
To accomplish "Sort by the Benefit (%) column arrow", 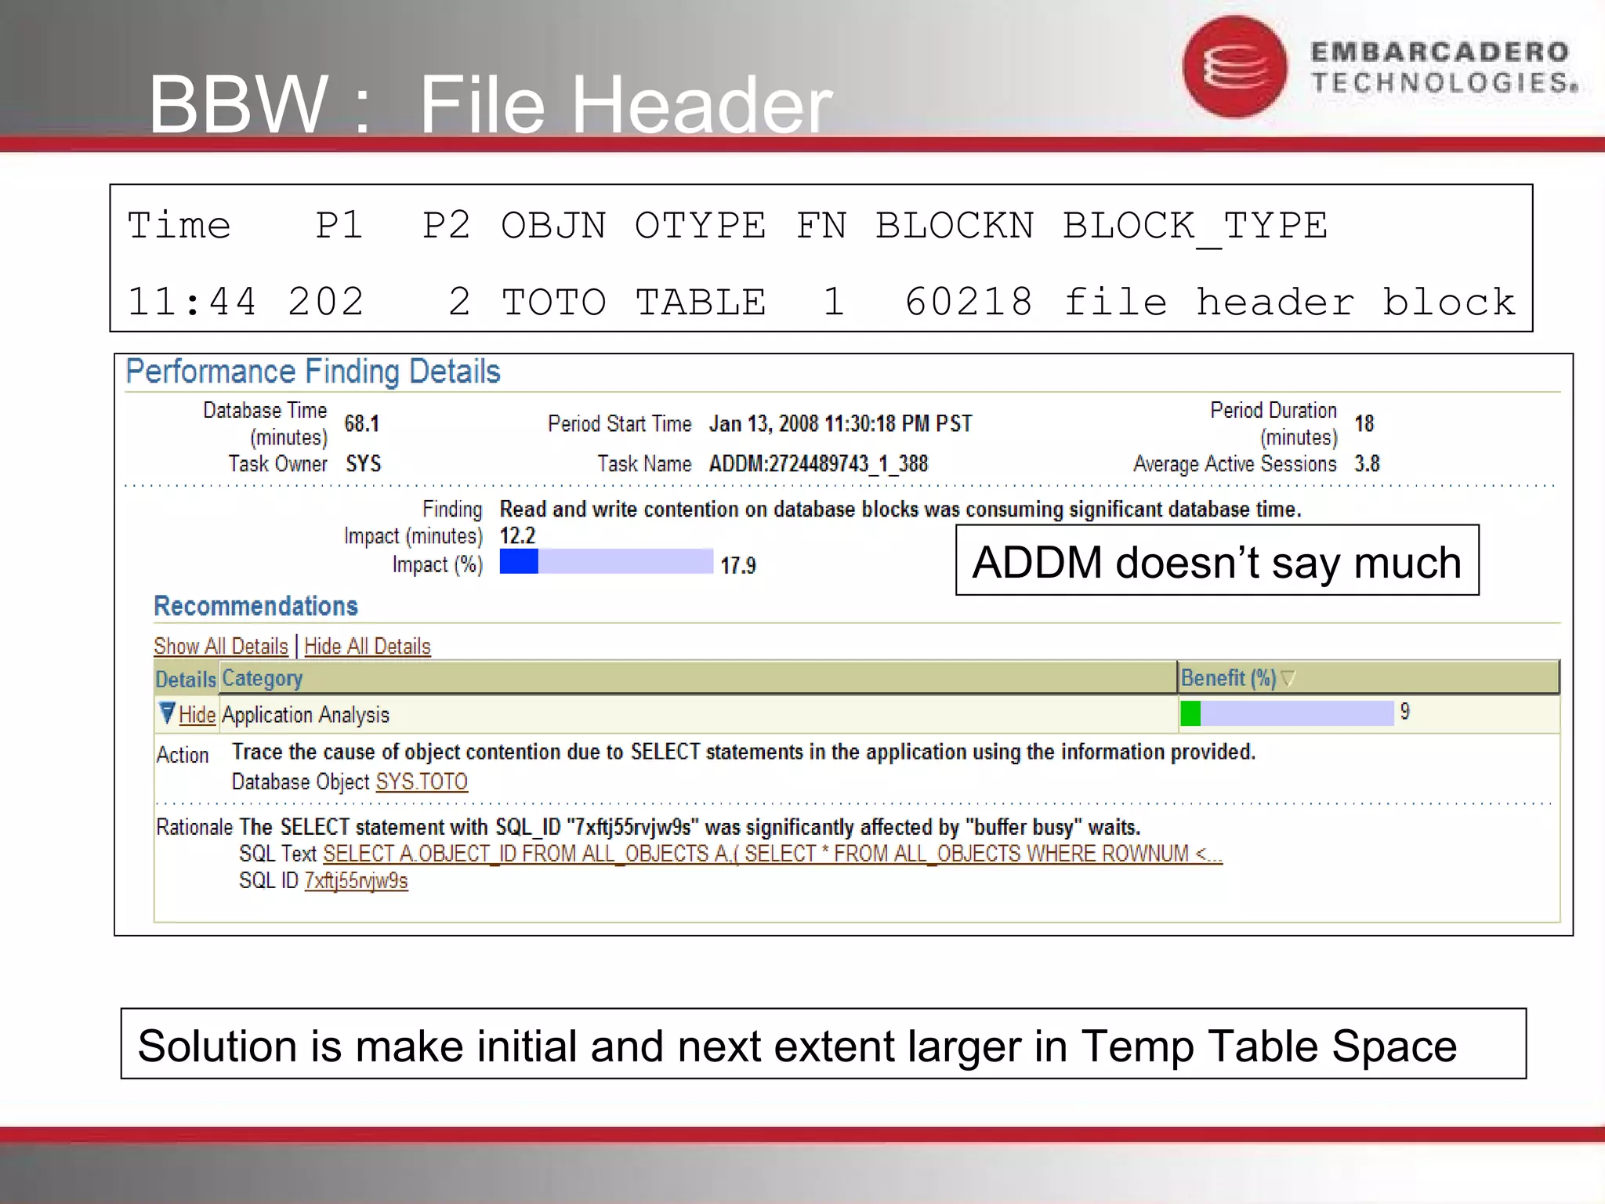I will (x=1288, y=678).
